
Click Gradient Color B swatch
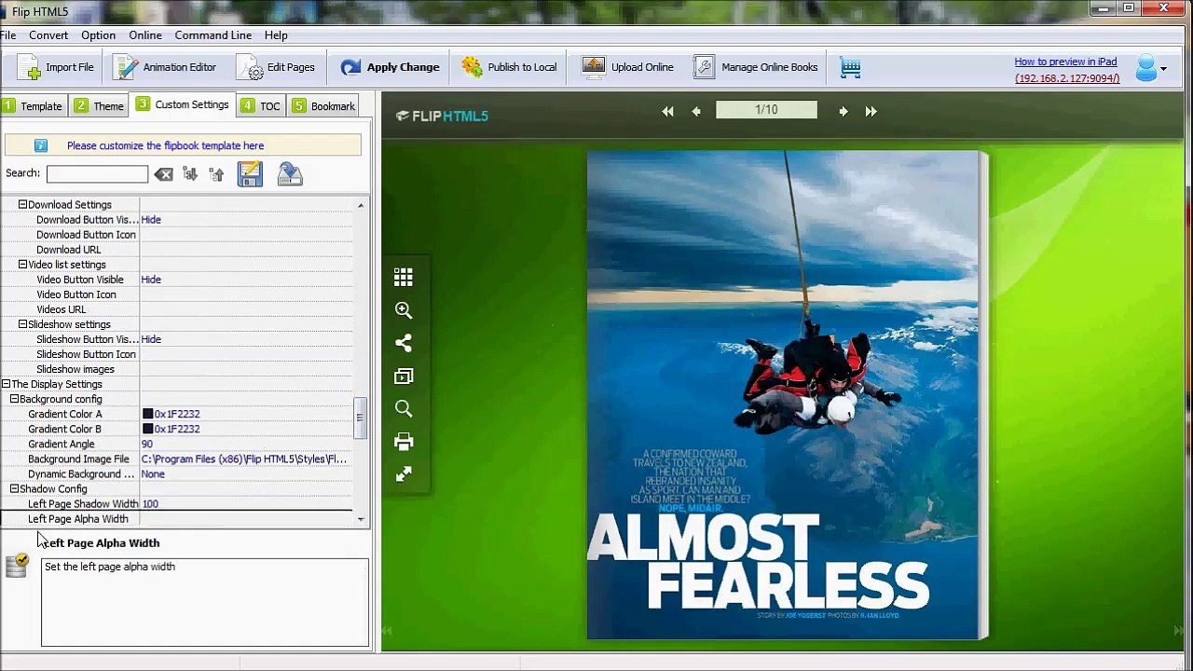(x=147, y=429)
